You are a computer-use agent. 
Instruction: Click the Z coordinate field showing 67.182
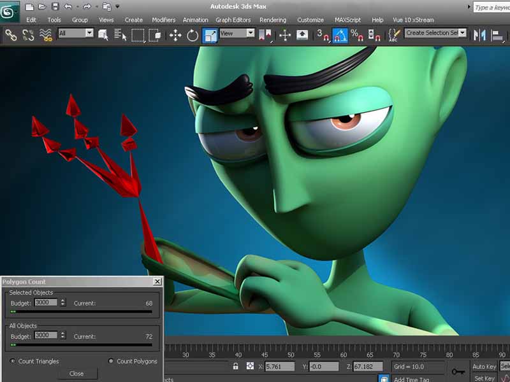tap(368, 367)
